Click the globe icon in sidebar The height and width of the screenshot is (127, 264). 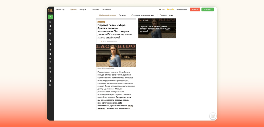(x=50, y=72)
